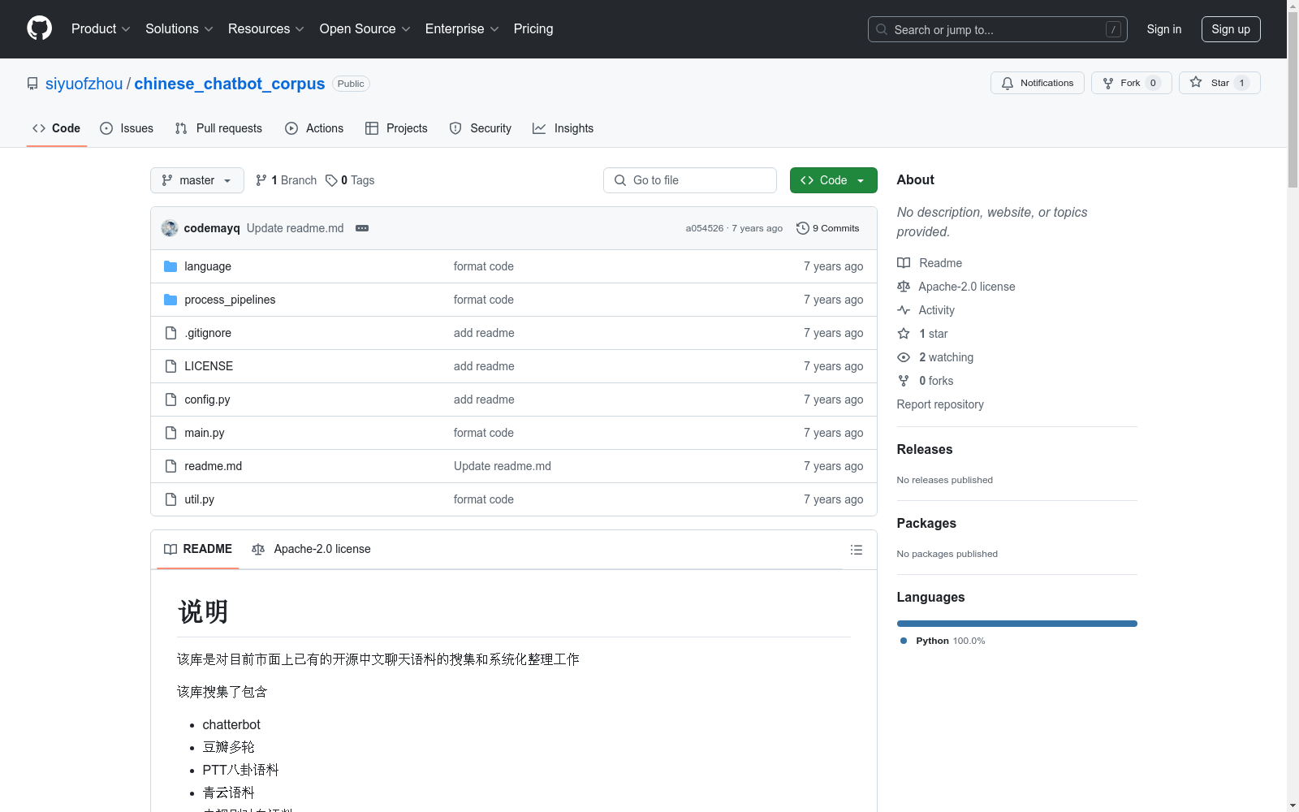This screenshot has width=1299, height=812.
Task: Open commit a054526
Action: point(704,228)
